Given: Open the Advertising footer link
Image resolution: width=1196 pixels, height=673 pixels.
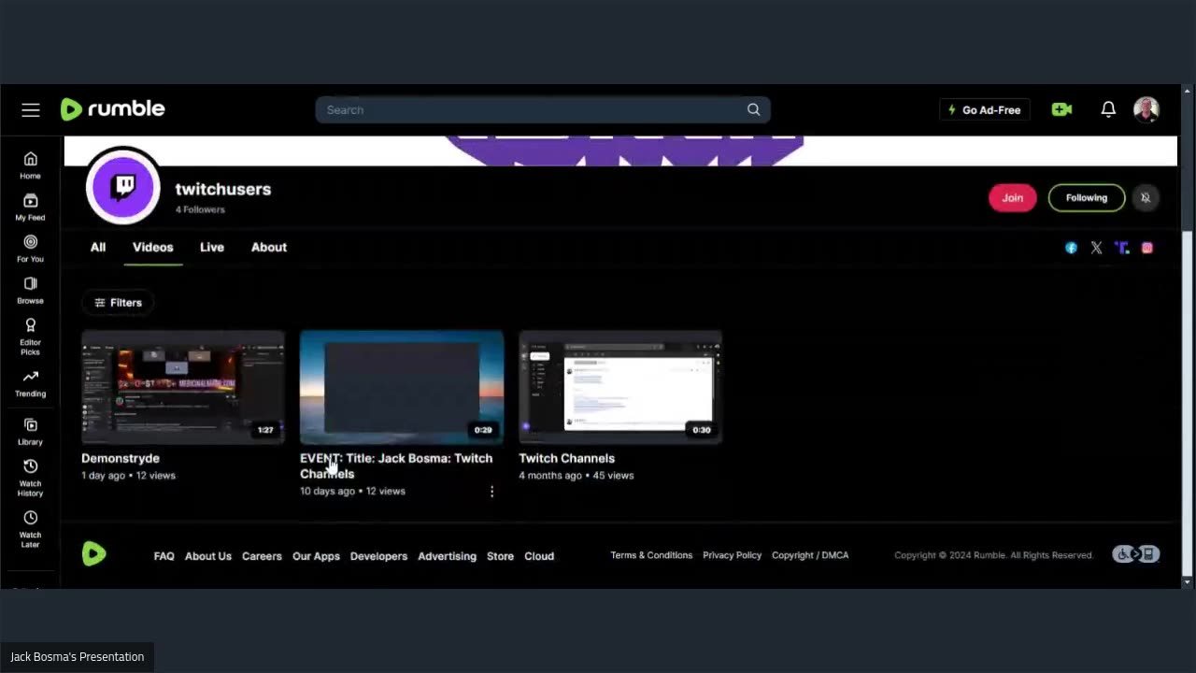Looking at the screenshot, I should tap(447, 556).
